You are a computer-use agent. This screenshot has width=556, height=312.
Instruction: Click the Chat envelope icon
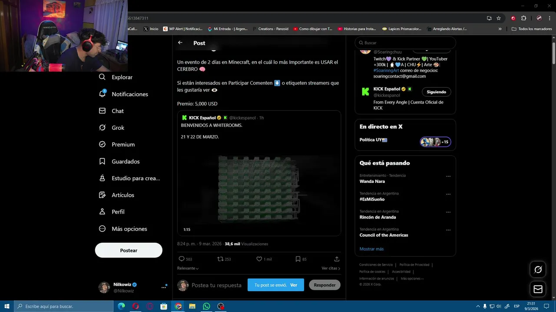102,110
